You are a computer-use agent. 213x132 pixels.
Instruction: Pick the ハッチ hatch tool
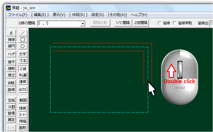[x=11, y=54]
